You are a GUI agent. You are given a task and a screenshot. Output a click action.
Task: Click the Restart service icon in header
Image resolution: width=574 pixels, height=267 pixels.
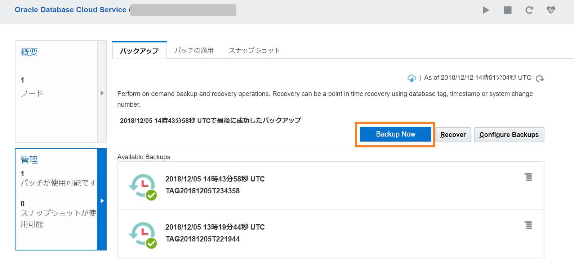(529, 10)
